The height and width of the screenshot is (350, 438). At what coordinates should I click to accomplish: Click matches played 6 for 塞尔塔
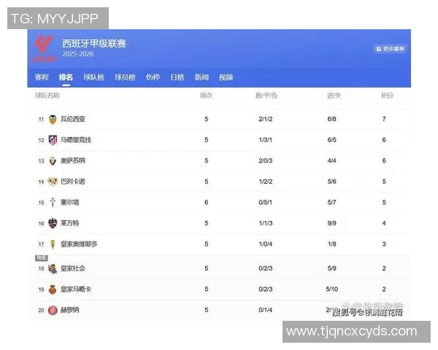click(x=206, y=203)
